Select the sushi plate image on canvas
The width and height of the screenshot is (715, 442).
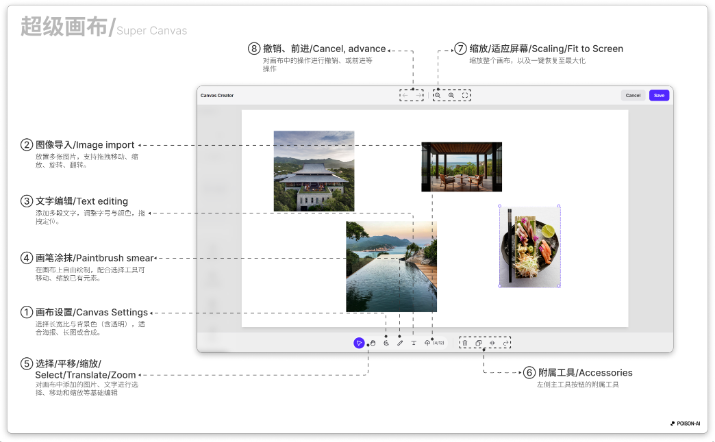click(x=529, y=246)
